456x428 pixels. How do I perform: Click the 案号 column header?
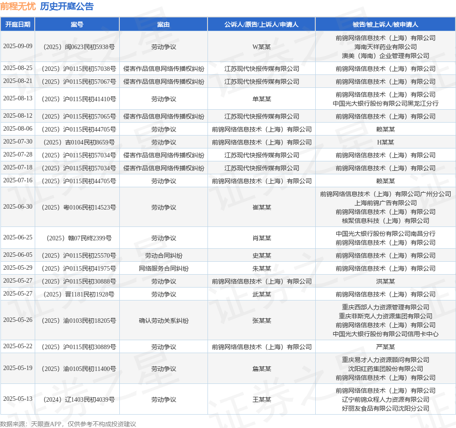click(x=77, y=25)
